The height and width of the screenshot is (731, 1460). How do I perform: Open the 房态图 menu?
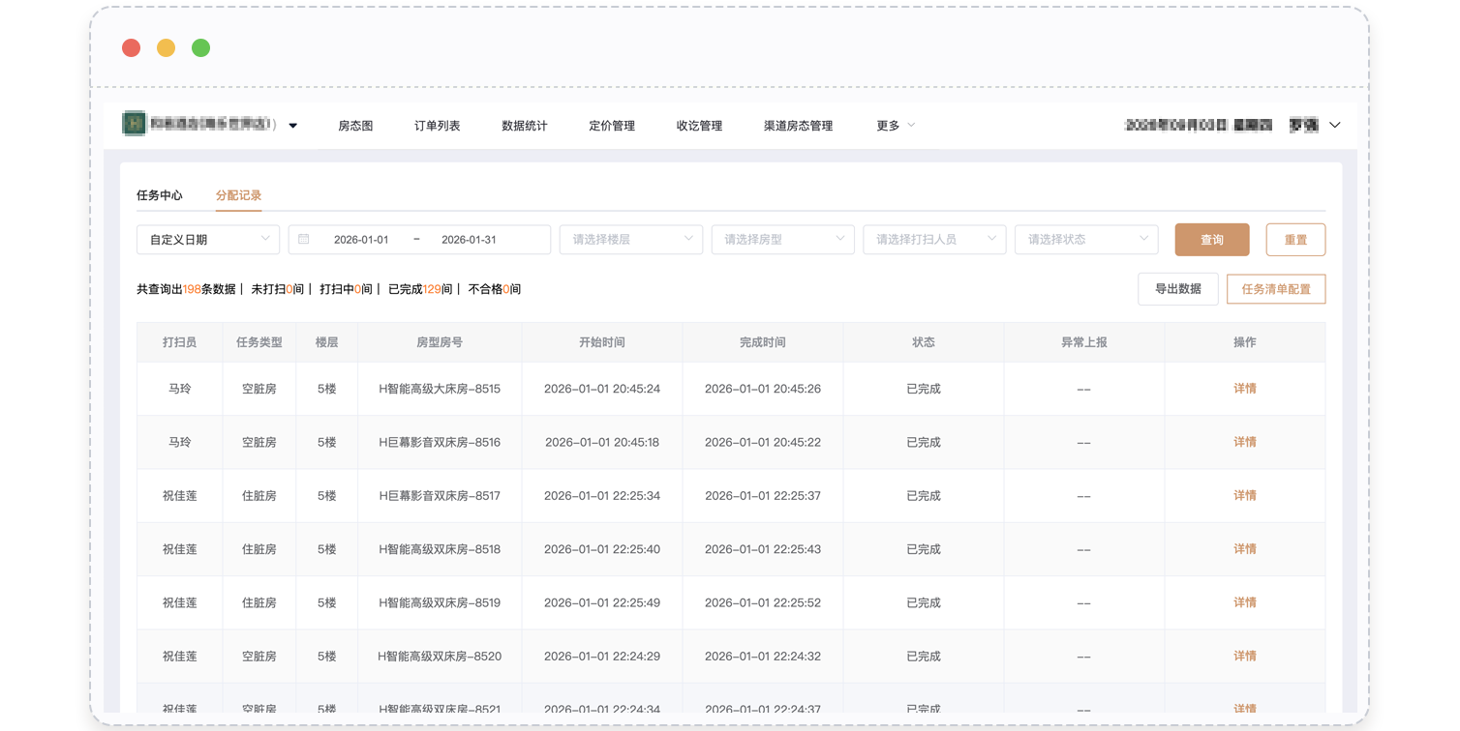click(355, 126)
